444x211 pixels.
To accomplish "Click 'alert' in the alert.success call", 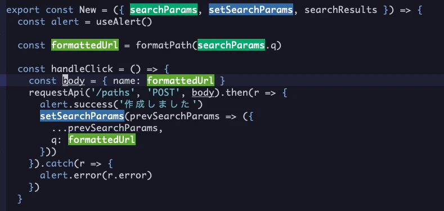I will [x=54, y=105].
